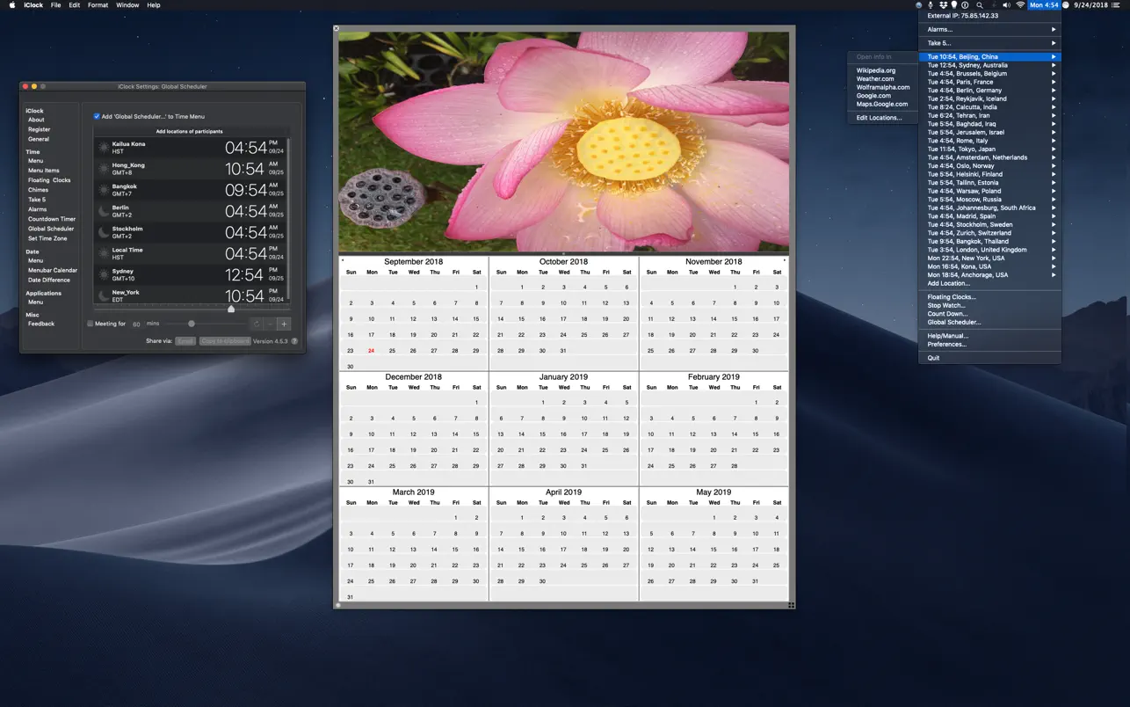
Task: Go to next month with right arrow
Action: (784, 261)
